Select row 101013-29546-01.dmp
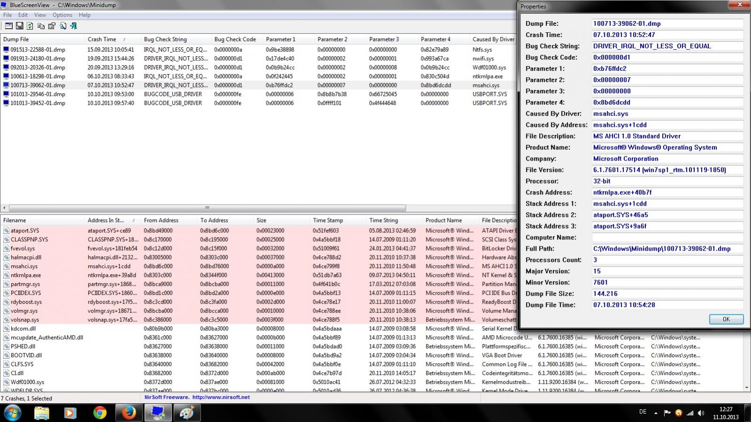This screenshot has width=751, height=422. click(x=258, y=94)
